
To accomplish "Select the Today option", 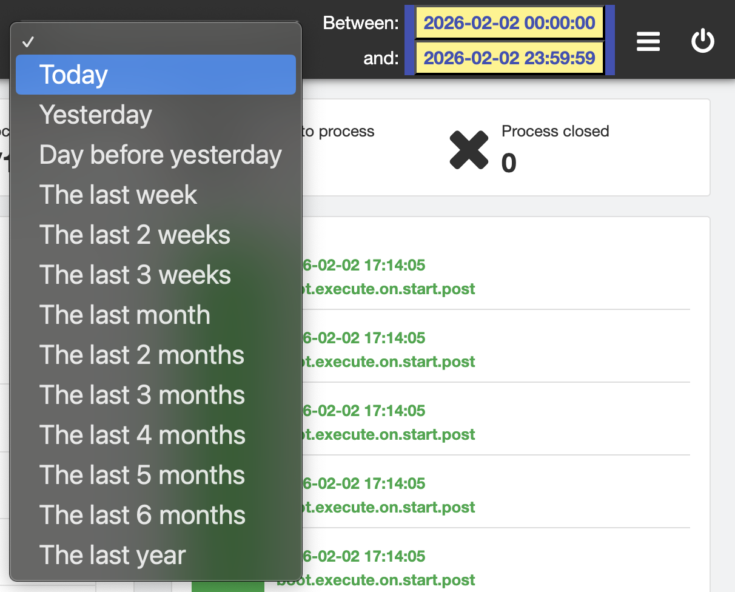I will [x=156, y=75].
